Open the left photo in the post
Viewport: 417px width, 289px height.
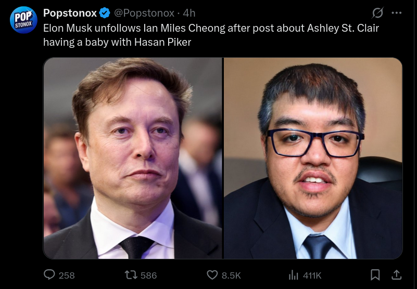click(133, 159)
